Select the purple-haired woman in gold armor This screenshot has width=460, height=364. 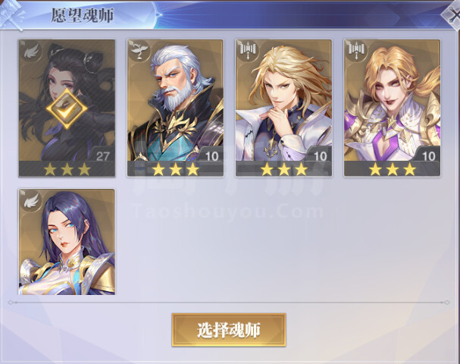pos(67,242)
